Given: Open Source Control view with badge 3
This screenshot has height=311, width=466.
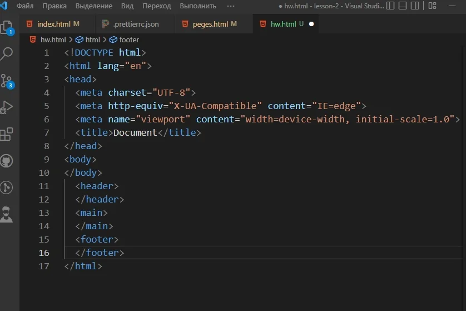Looking at the screenshot, I should pyautogui.click(x=7, y=81).
